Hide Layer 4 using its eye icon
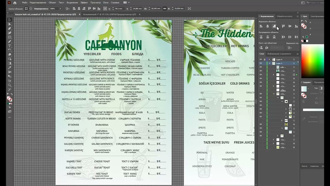 coord(261,60)
